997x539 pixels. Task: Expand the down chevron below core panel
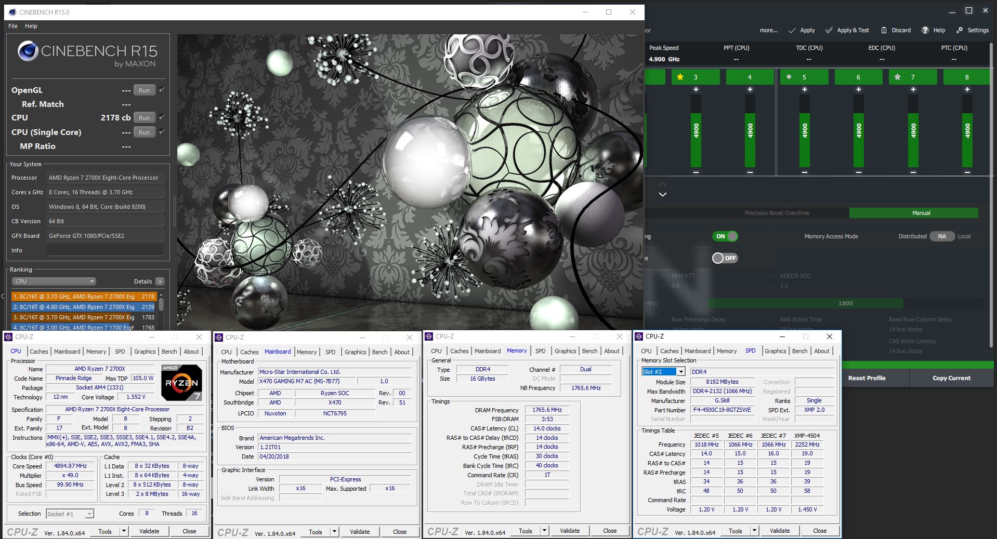tap(662, 194)
